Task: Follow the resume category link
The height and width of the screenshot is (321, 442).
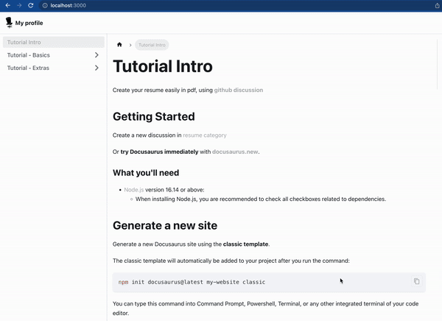Action: 205,135
